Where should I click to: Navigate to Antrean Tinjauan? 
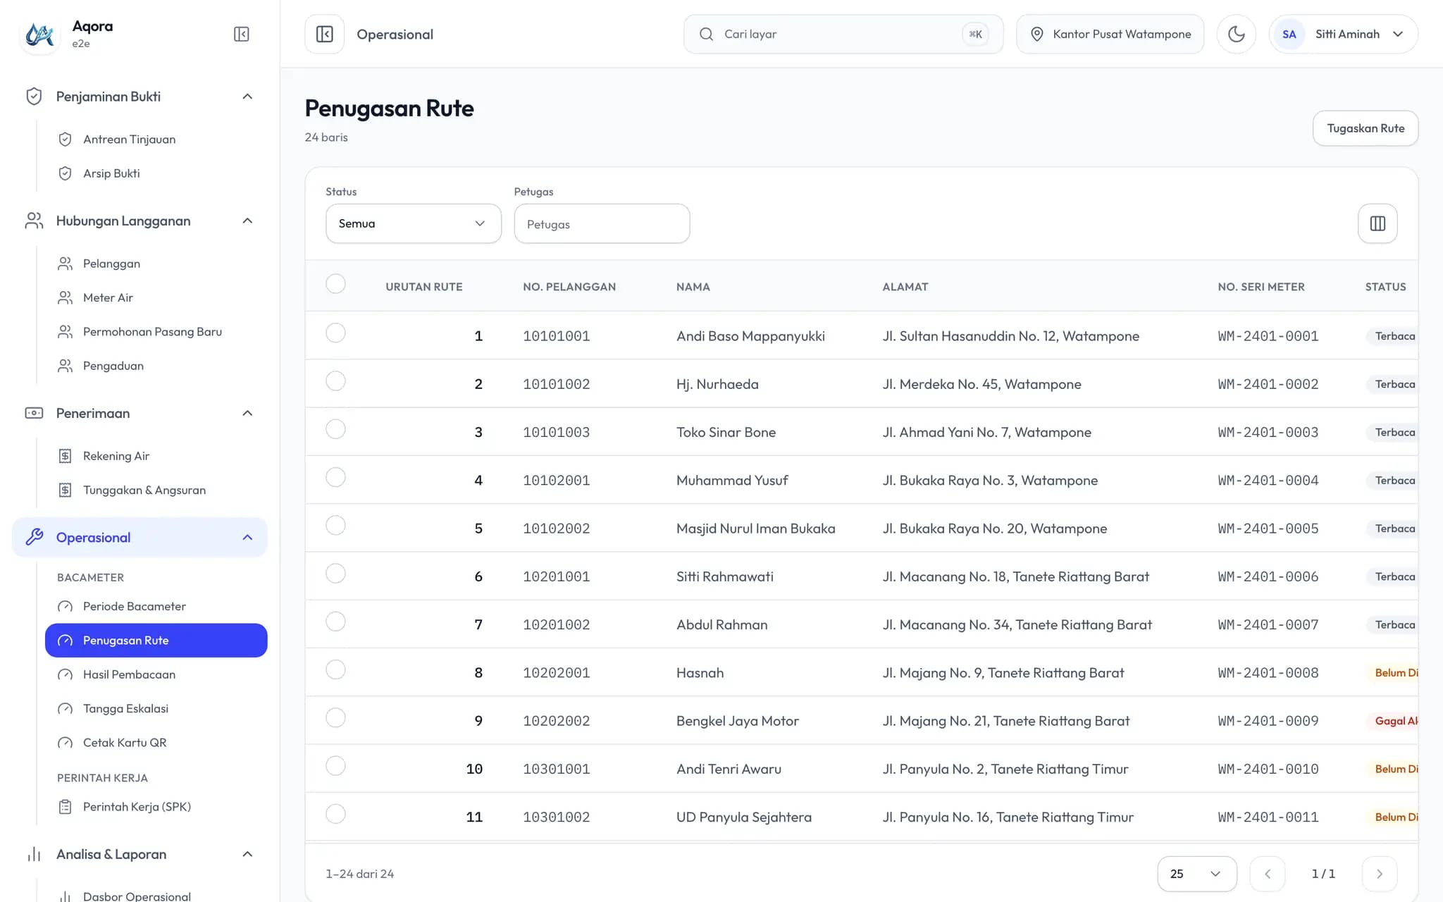click(x=156, y=140)
